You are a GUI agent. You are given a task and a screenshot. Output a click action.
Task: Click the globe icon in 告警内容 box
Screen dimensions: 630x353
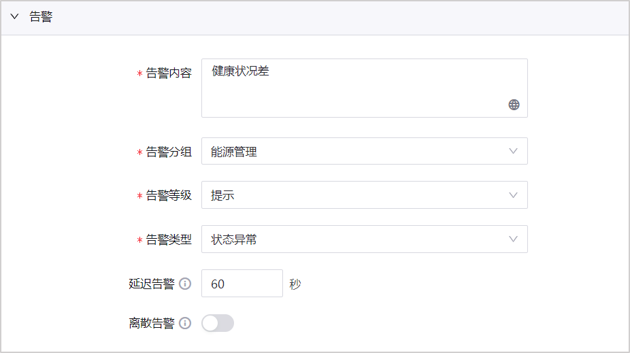[x=514, y=105]
